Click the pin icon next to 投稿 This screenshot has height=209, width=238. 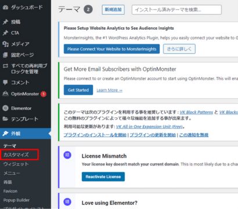click(x=5, y=22)
